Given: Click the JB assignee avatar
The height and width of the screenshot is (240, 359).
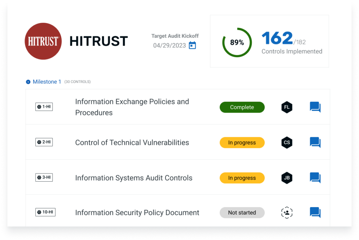Looking at the screenshot, I should (x=287, y=178).
